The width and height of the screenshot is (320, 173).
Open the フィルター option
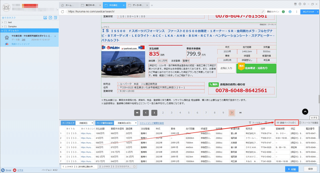coord(255,123)
